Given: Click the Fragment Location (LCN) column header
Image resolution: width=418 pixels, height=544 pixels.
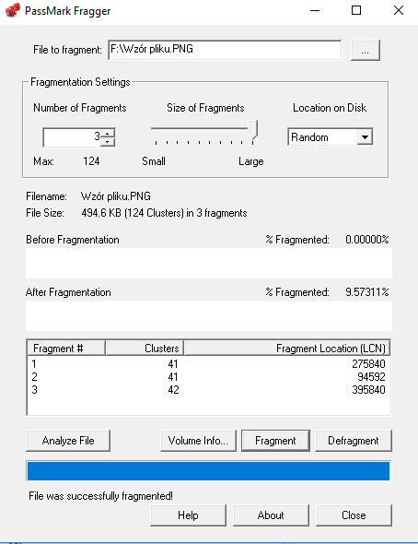Looking at the screenshot, I should coord(287,348).
